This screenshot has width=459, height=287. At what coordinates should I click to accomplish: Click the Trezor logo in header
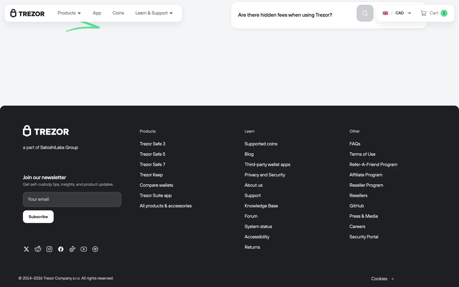coord(27,13)
